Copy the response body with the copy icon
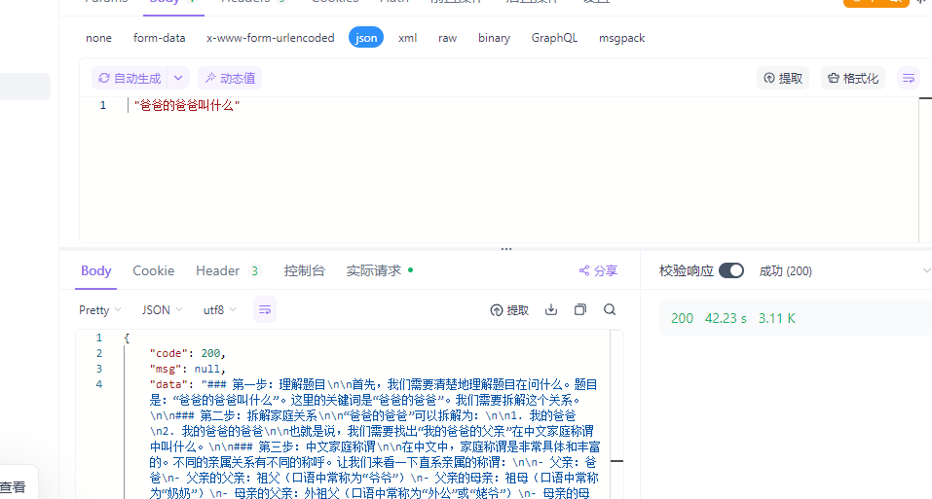This screenshot has width=932, height=499. click(580, 309)
